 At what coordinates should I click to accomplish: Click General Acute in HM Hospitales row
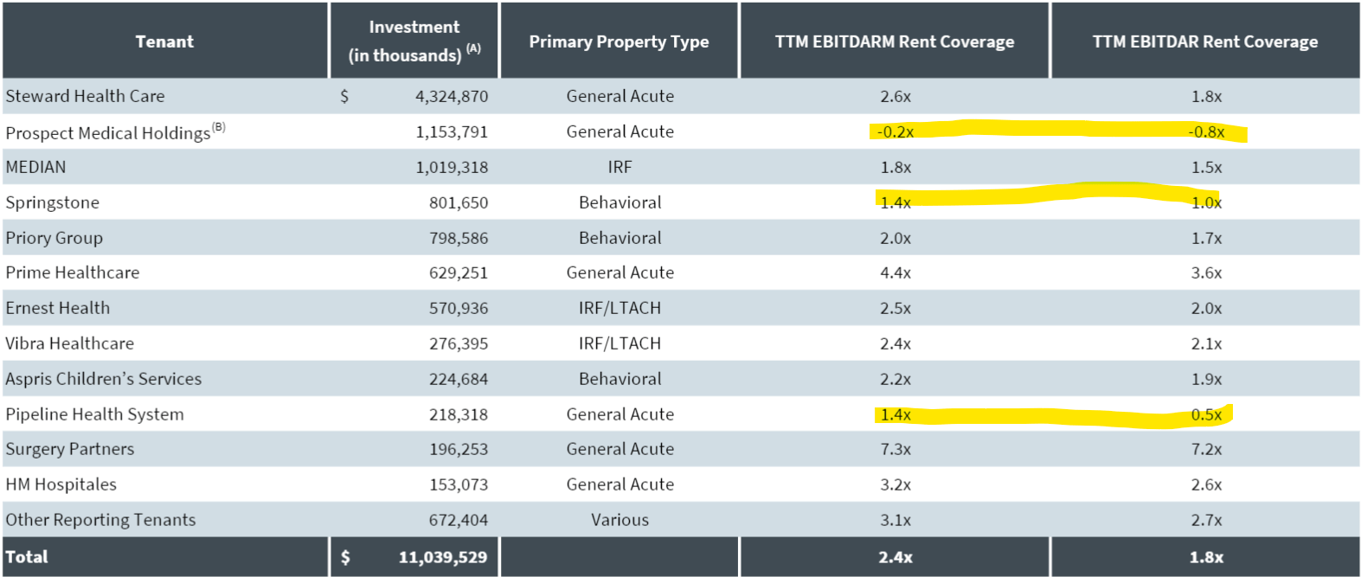click(x=620, y=484)
